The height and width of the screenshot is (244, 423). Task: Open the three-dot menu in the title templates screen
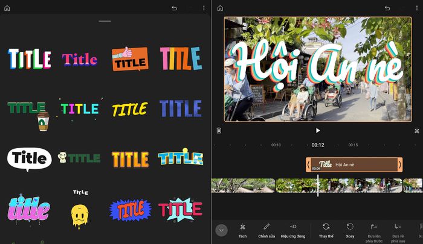tap(204, 8)
